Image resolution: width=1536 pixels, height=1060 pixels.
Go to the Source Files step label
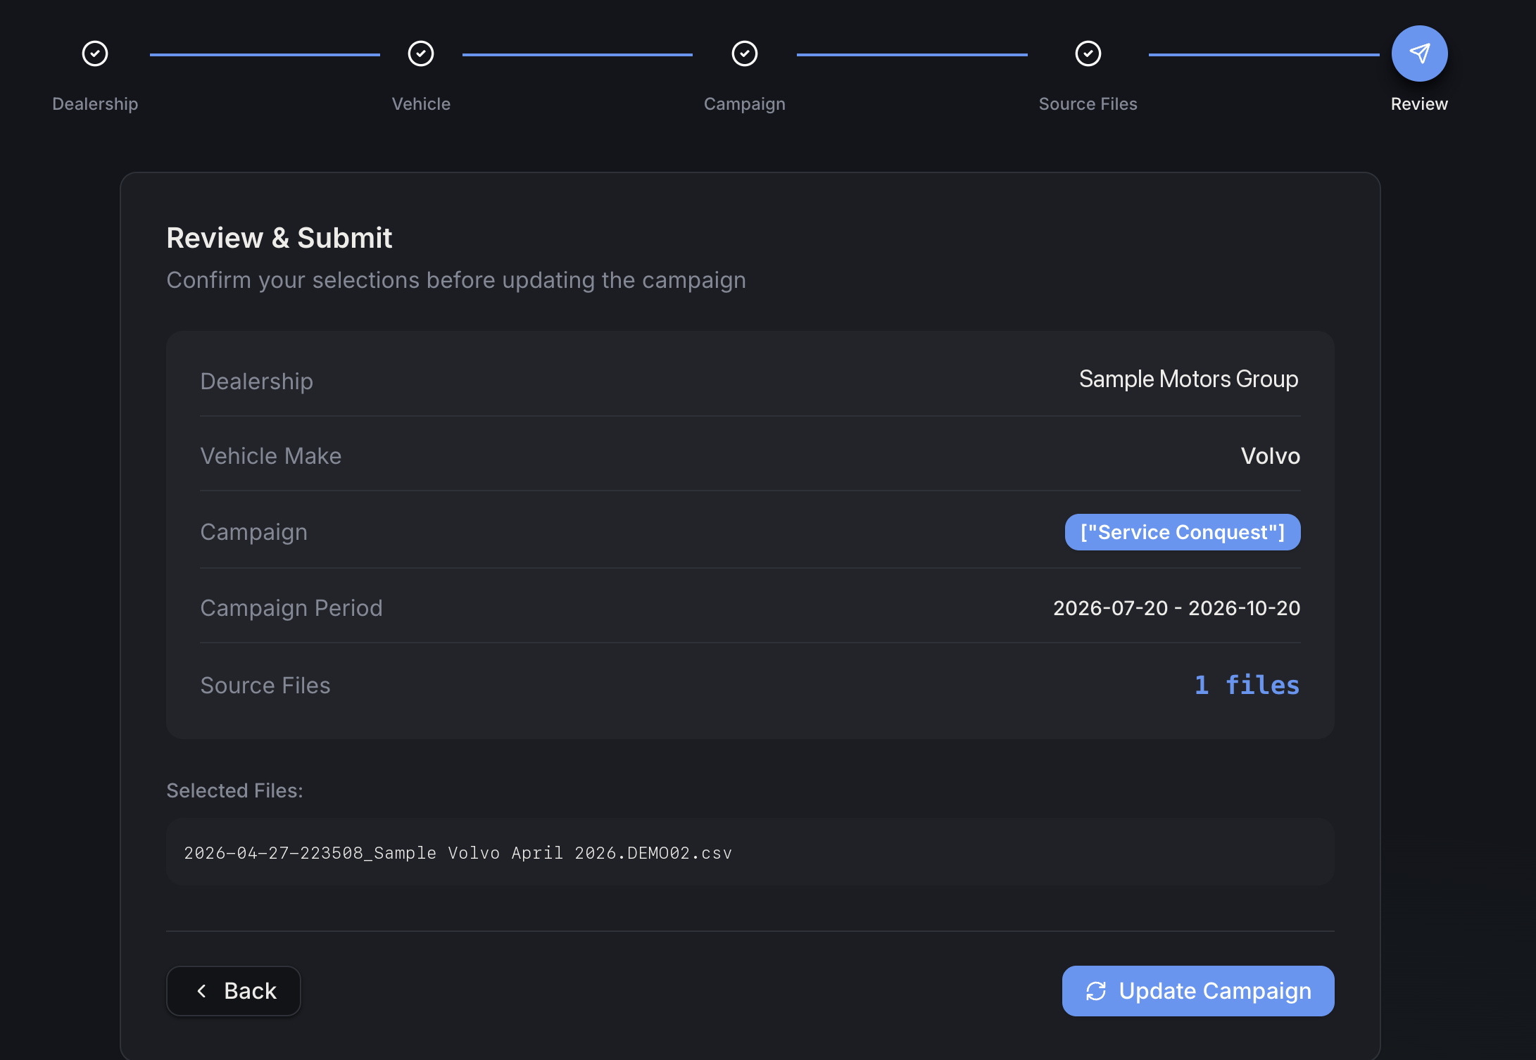[x=1088, y=104]
